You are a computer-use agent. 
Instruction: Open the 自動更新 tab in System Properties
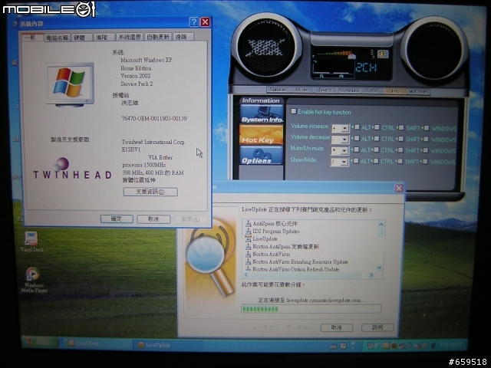point(158,37)
